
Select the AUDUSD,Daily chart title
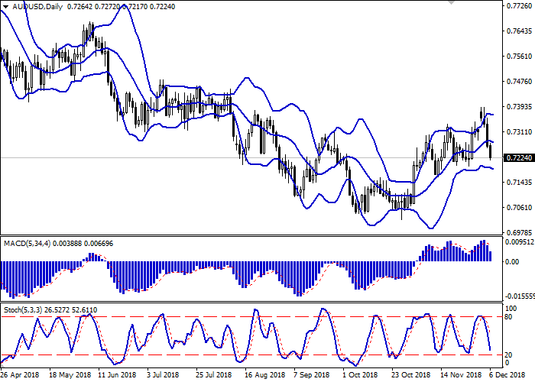point(37,6)
